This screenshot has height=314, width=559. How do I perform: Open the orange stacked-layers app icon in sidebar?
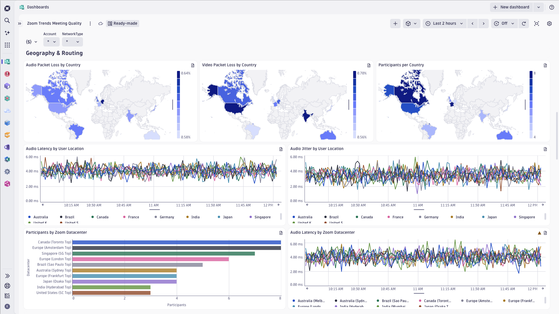pyautogui.click(x=7, y=135)
